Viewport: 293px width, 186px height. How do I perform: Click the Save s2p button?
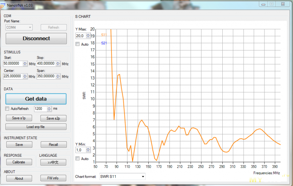pyautogui.click(x=53, y=118)
